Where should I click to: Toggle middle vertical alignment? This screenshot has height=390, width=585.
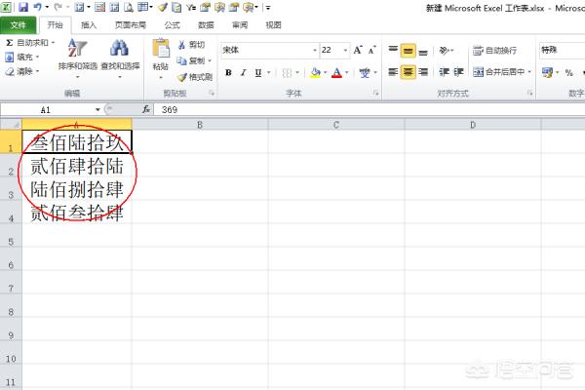tap(408, 51)
